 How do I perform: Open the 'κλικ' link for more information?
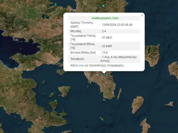coord(81,65)
